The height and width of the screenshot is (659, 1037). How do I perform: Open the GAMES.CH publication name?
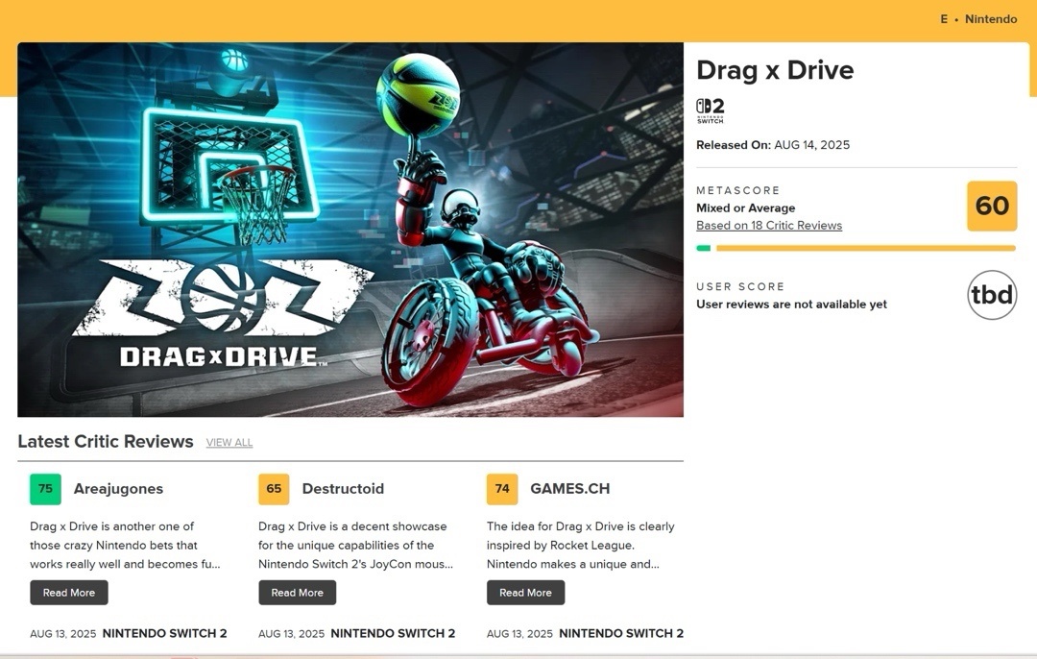[570, 489]
